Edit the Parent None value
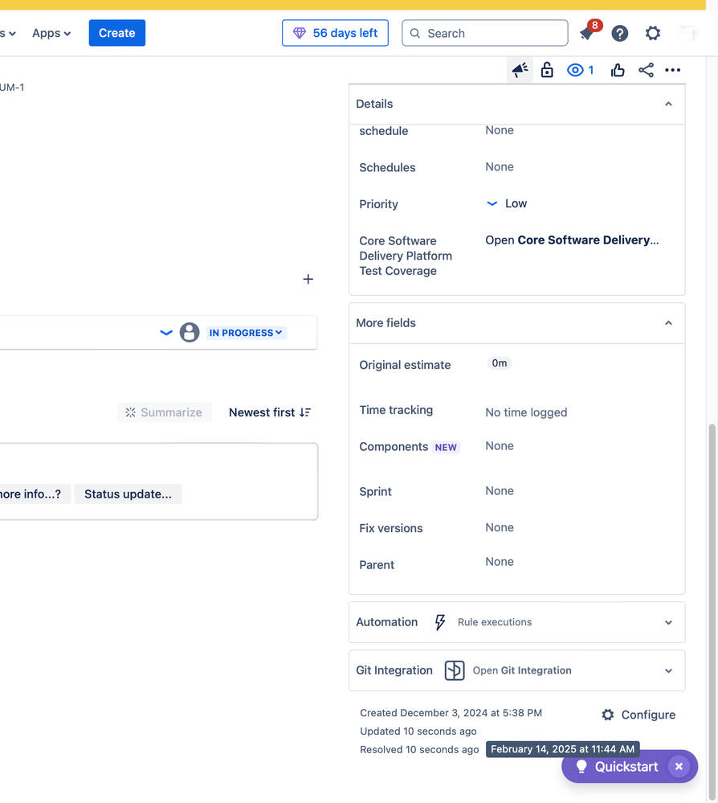718x803 pixels. (x=500, y=562)
